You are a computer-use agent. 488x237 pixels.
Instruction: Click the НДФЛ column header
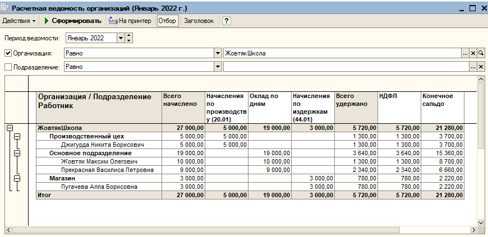point(399,108)
